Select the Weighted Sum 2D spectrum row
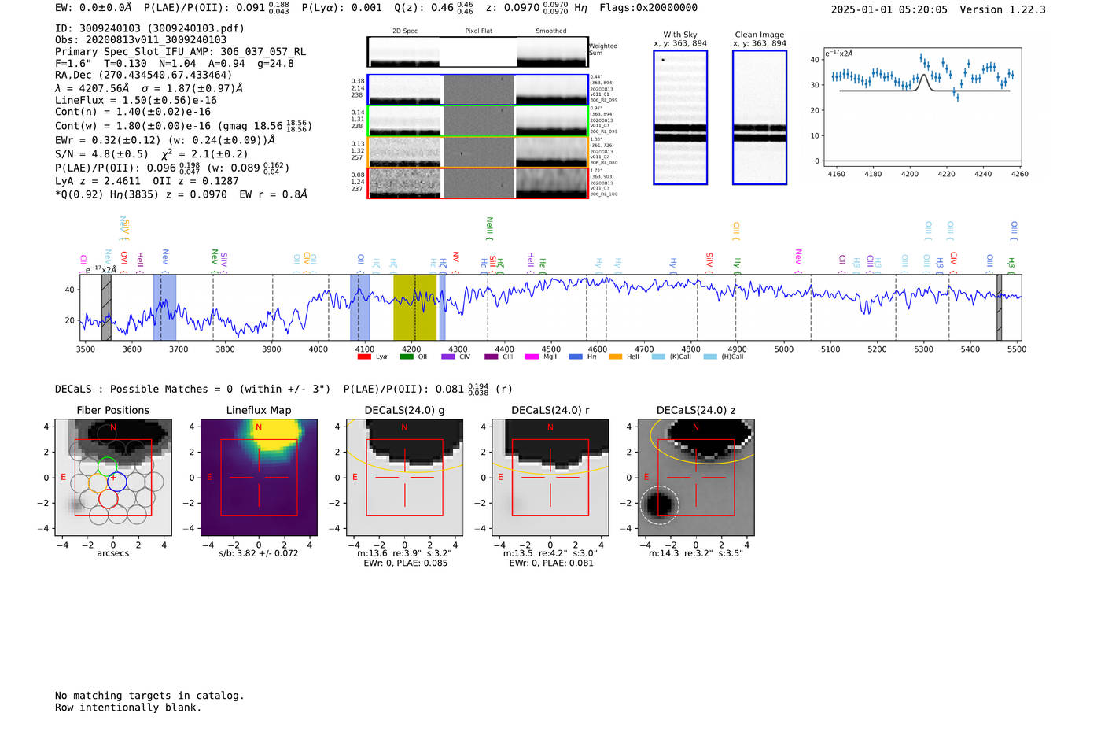 (x=477, y=52)
